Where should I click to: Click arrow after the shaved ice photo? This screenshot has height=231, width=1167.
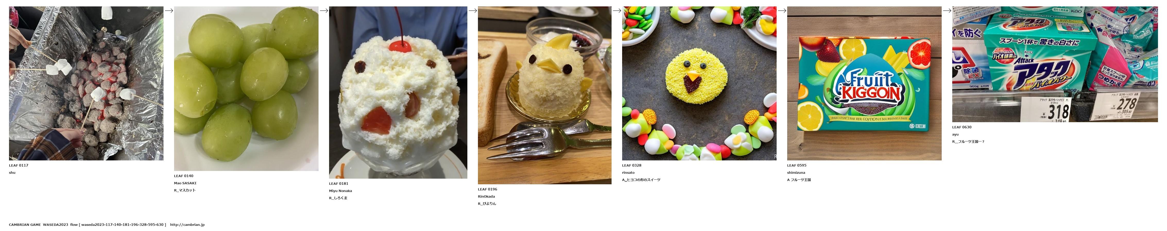[473, 11]
